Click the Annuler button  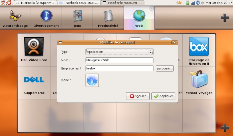pyautogui.click(x=138, y=96)
